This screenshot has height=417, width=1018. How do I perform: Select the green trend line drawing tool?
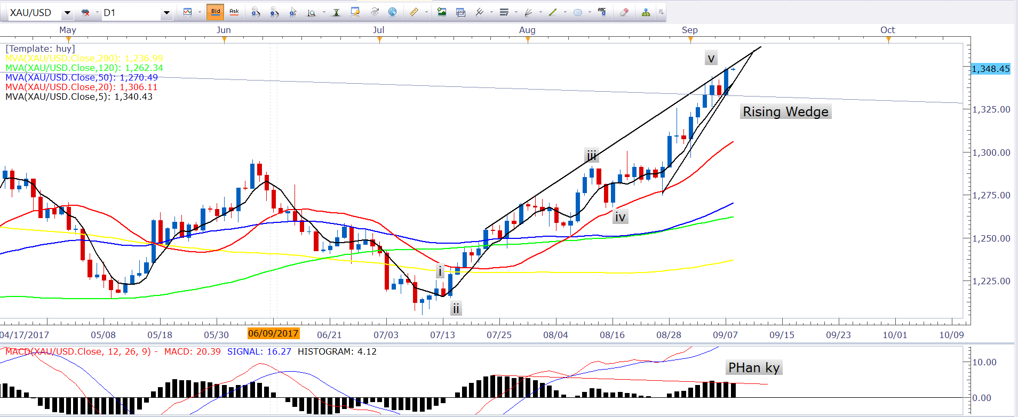tap(553, 12)
